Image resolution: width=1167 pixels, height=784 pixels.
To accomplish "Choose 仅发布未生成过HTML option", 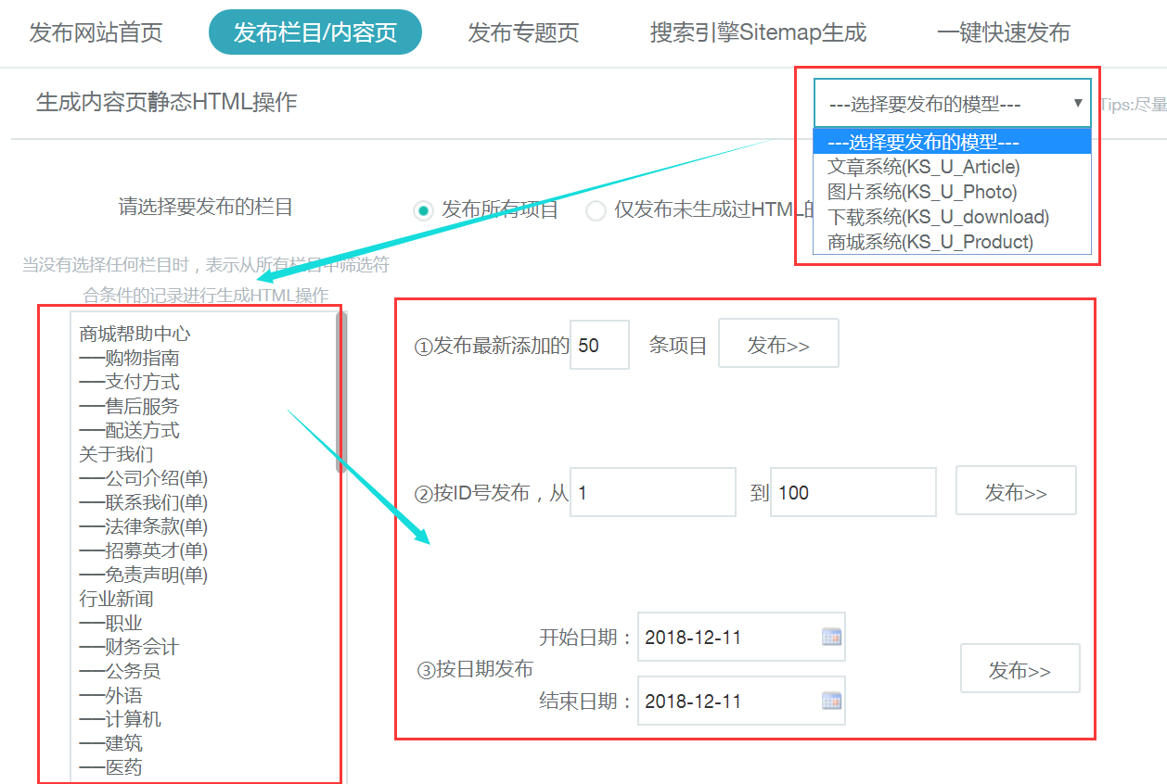I will 596,210.
